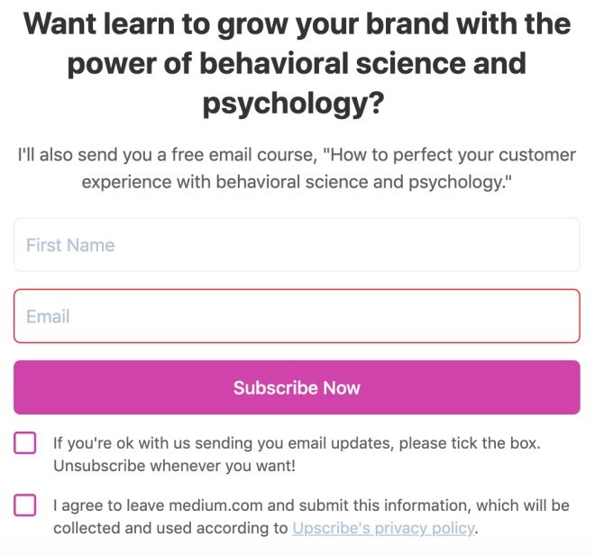Click the First Name input field
This screenshot has height=555, width=595.
[297, 245]
